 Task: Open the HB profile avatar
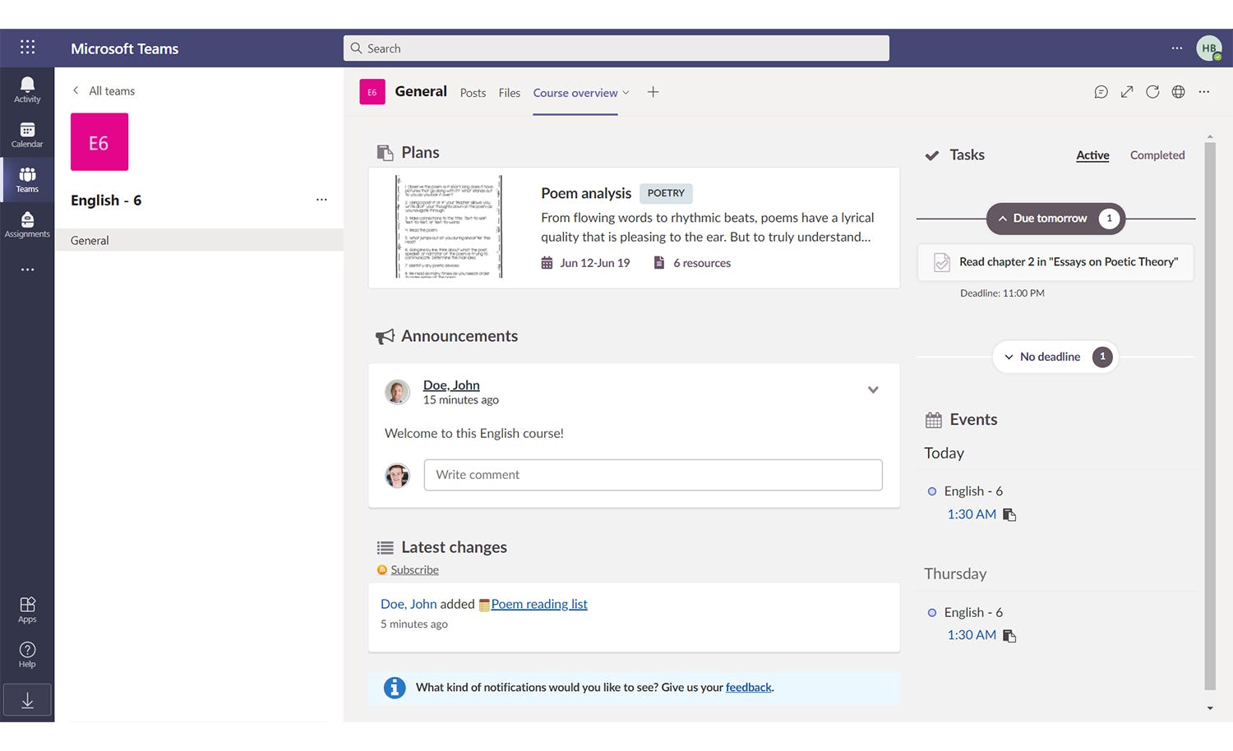click(x=1208, y=48)
